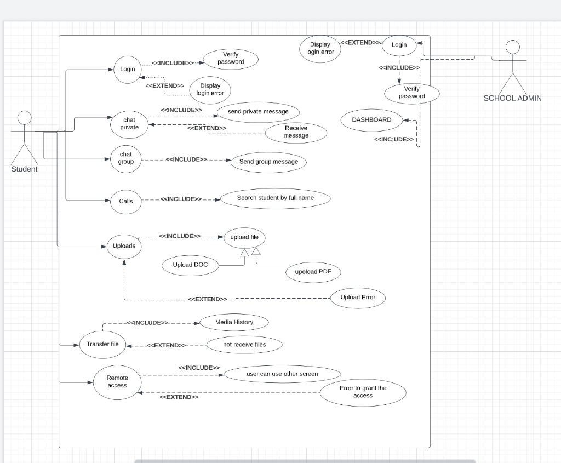Screen dimensions: 561x463
Task: Select the 'Send group message' ellipse
Action: click(x=268, y=162)
